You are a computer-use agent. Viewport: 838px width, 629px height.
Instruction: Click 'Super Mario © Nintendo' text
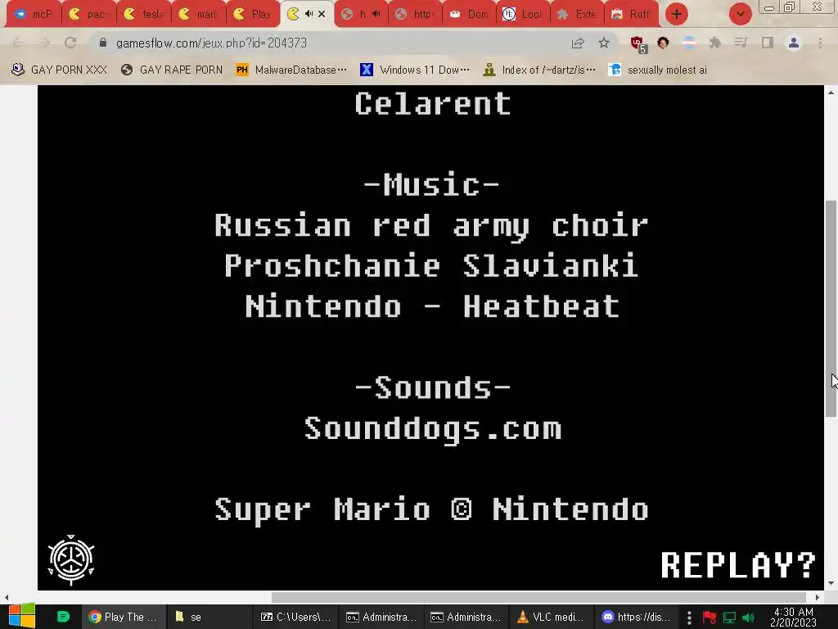[x=432, y=509]
